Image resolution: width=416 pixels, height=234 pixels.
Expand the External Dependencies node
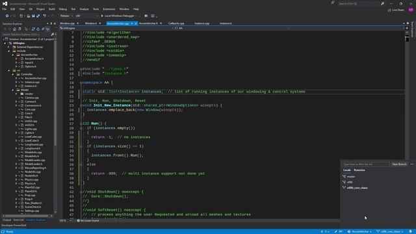[8, 47]
